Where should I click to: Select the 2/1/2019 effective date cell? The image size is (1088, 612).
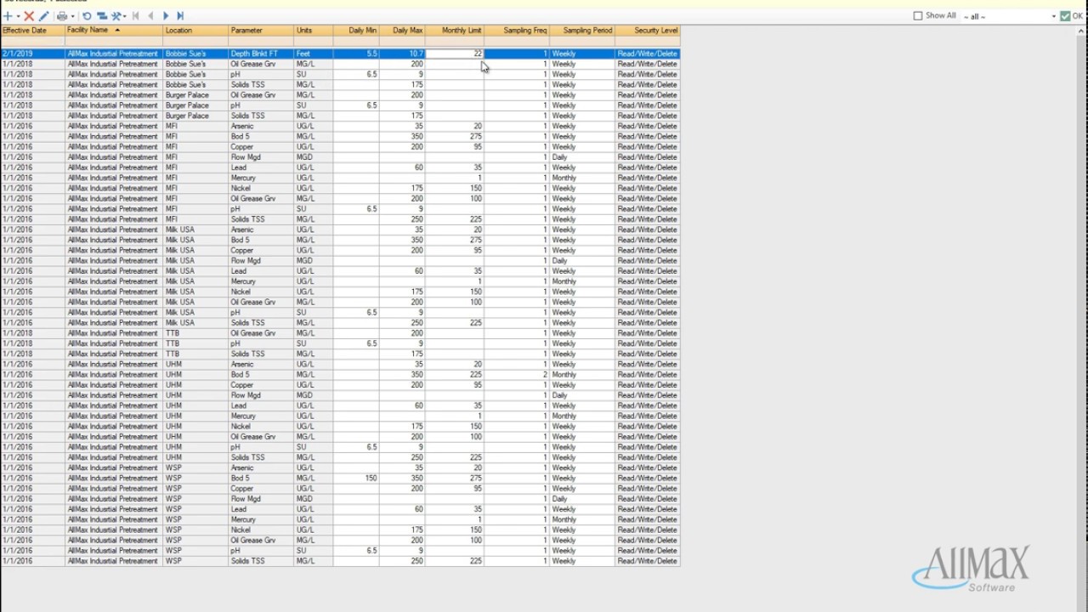pos(32,54)
